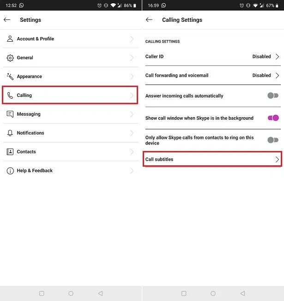Select the Appearance menu entry
Image resolution: width=284 pixels, height=301 pixels.
point(71,76)
